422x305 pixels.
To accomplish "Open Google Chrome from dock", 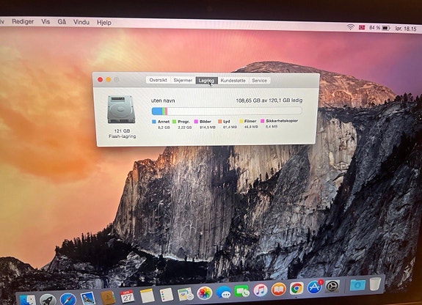I will tap(297, 288).
